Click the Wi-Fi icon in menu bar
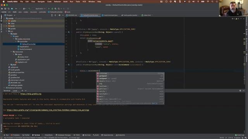This screenshot has height=139, width=248. point(208,2)
